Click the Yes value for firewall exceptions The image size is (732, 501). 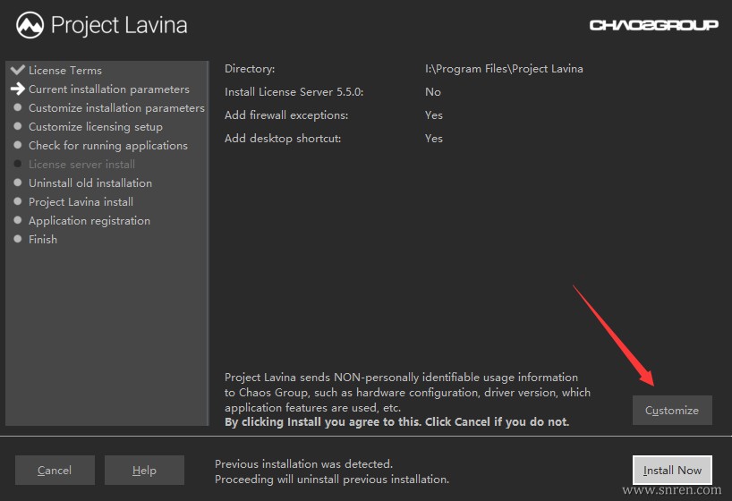[x=434, y=115]
